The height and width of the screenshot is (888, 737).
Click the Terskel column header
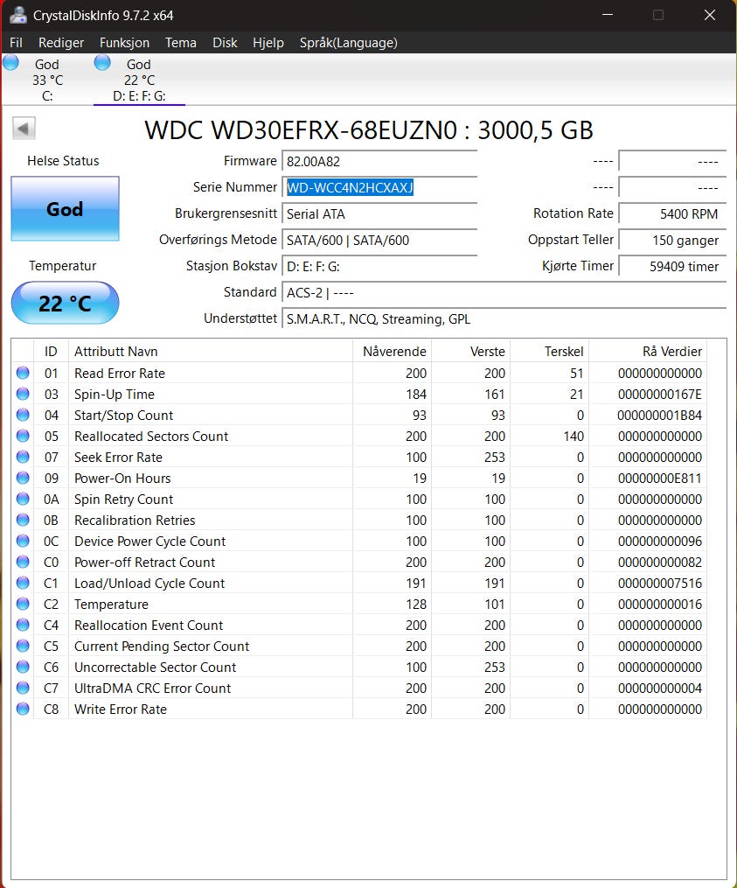coord(550,351)
